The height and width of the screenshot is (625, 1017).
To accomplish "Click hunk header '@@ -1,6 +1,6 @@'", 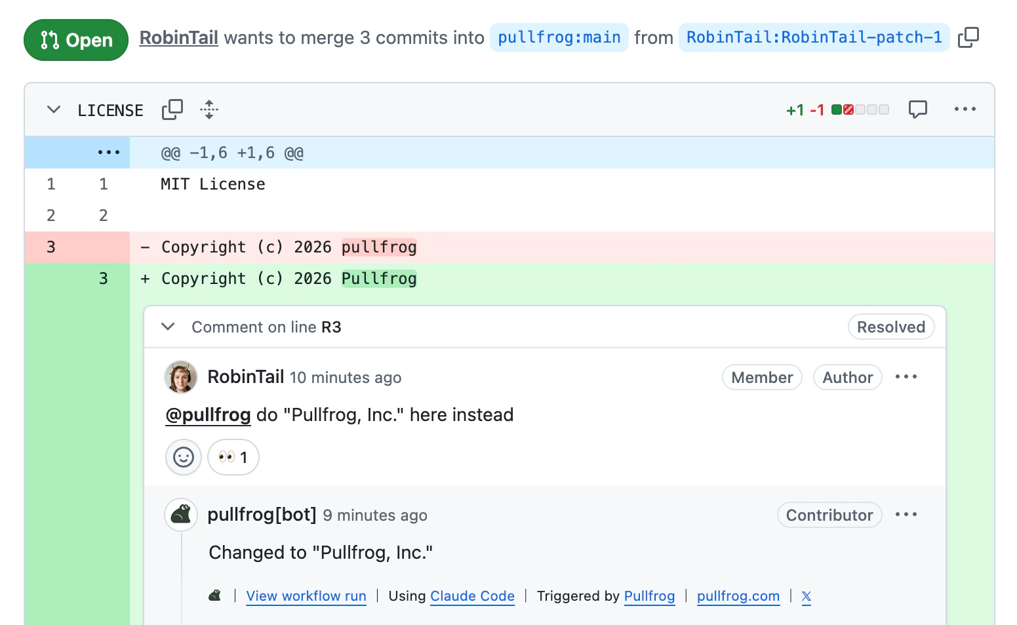I will click(x=232, y=153).
